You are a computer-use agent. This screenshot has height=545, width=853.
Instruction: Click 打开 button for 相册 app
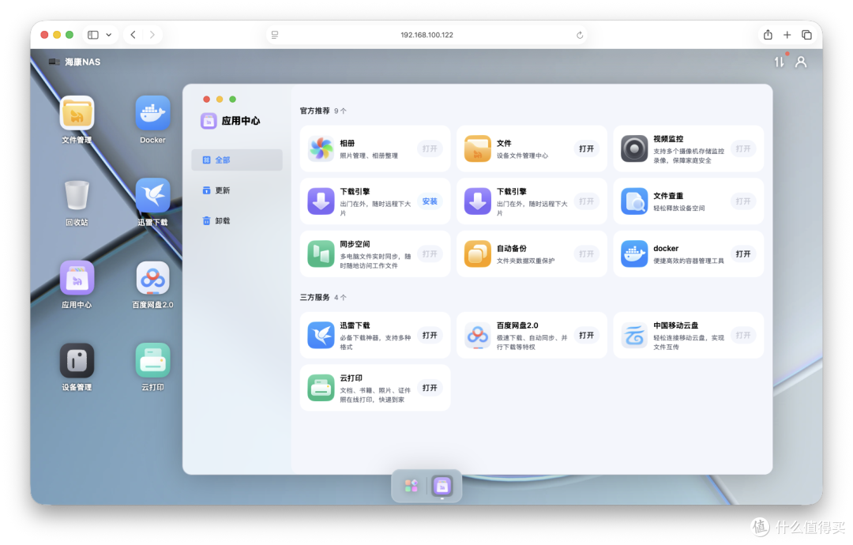pos(430,148)
